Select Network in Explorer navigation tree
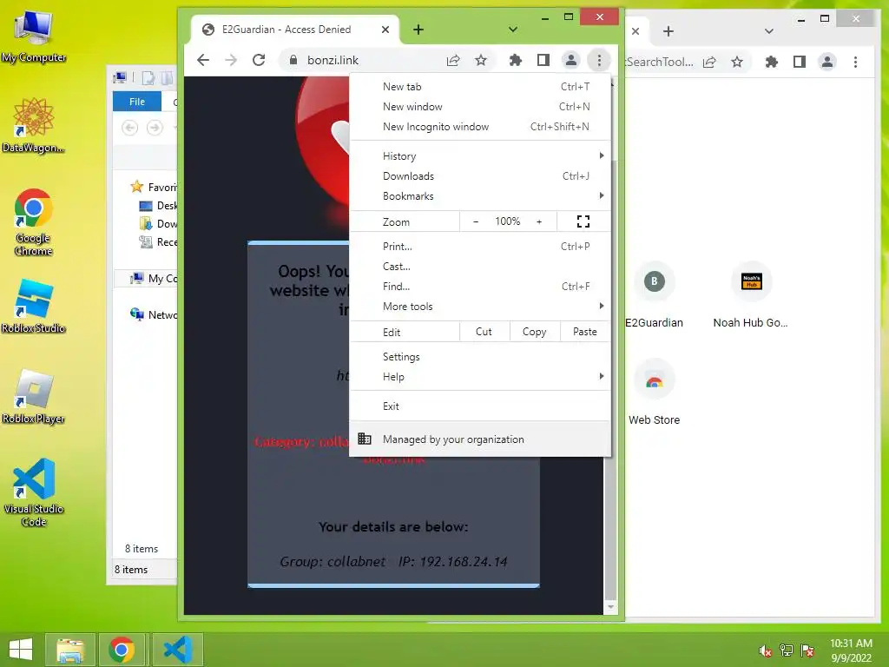The height and width of the screenshot is (667, 889). 154,314
